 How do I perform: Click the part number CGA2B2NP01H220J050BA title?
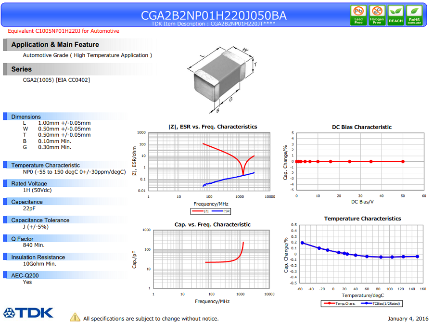[214, 15]
